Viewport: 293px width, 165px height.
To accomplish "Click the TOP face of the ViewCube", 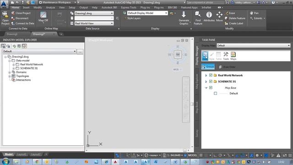I will click(178, 55).
